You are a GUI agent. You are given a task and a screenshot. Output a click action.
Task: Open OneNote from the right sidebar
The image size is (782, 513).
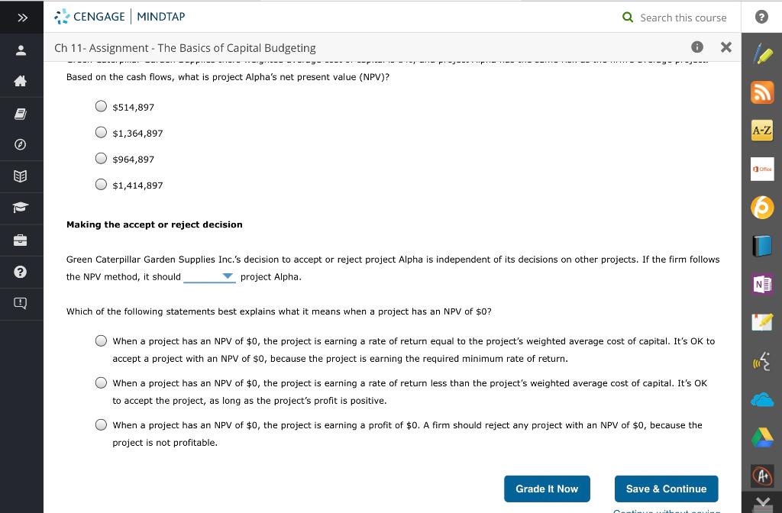(x=761, y=283)
